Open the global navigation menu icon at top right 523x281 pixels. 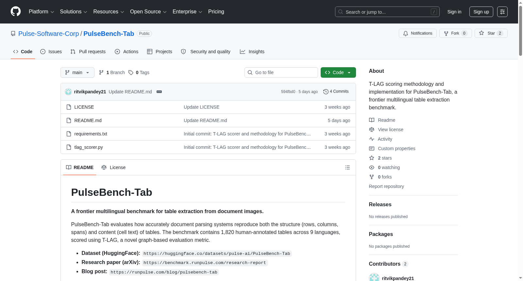tap(502, 12)
